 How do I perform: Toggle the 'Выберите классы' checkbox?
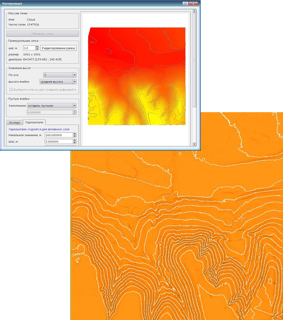[x=11, y=90]
